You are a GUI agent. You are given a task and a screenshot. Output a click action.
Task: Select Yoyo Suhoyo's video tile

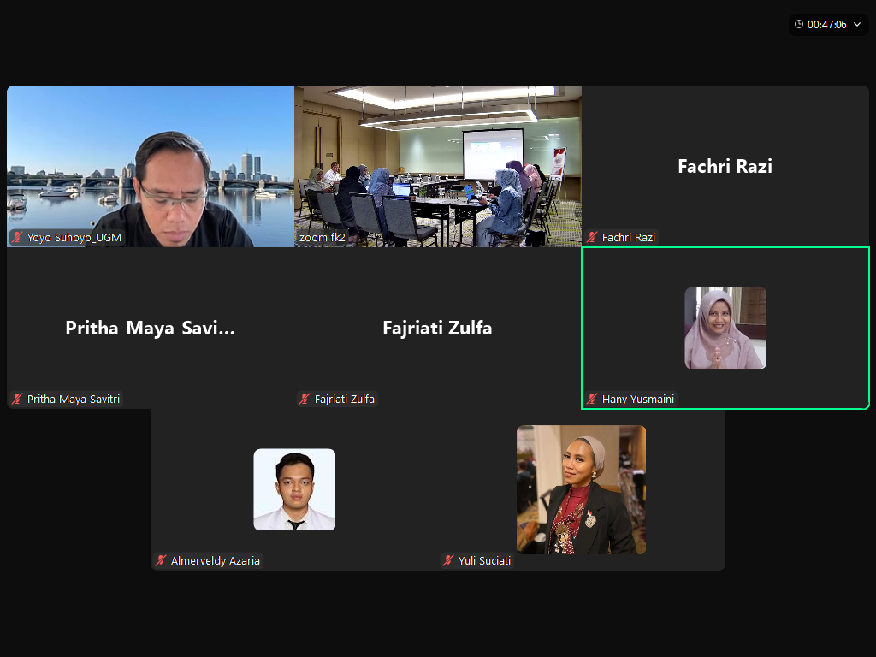click(x=151, y=166)
